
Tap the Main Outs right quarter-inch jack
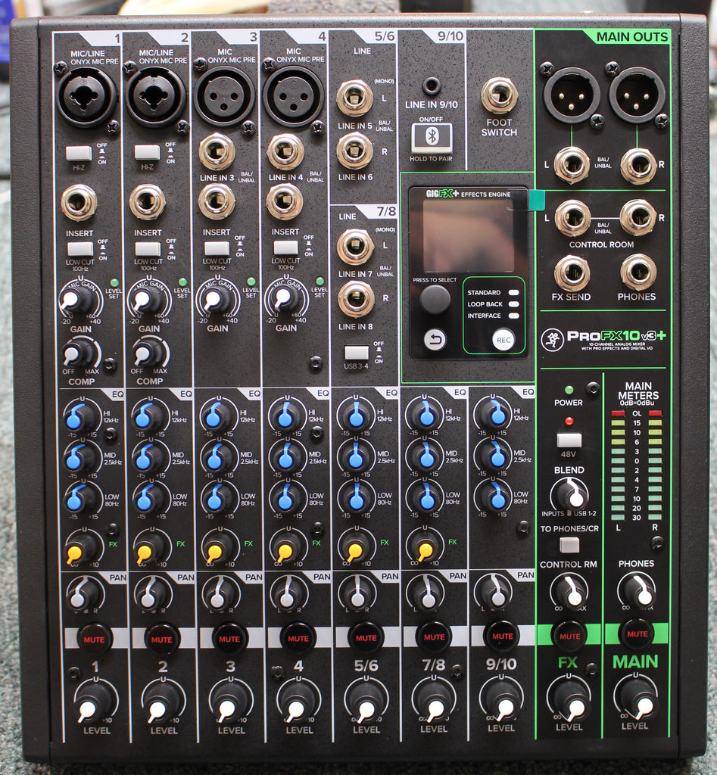(638, 166)
